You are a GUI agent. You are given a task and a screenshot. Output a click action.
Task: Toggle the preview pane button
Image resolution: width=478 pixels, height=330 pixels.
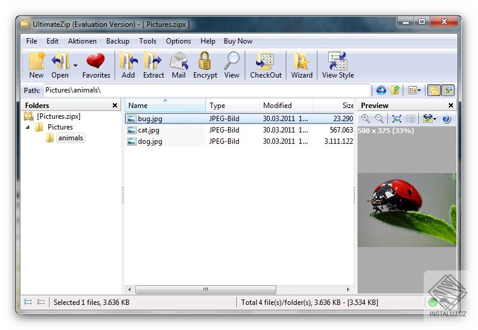coord(448,90)
